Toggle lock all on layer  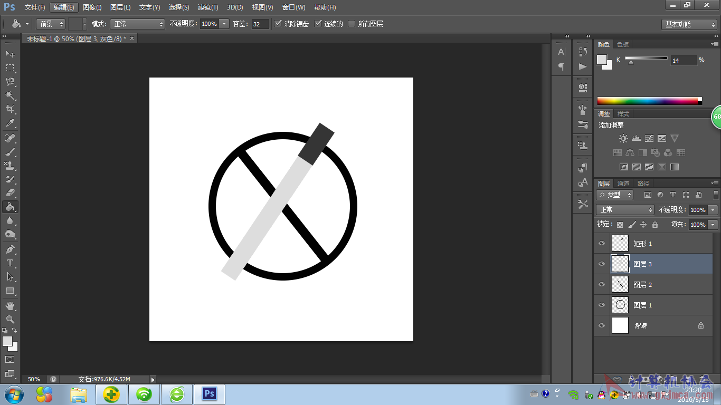coord(655,225)
